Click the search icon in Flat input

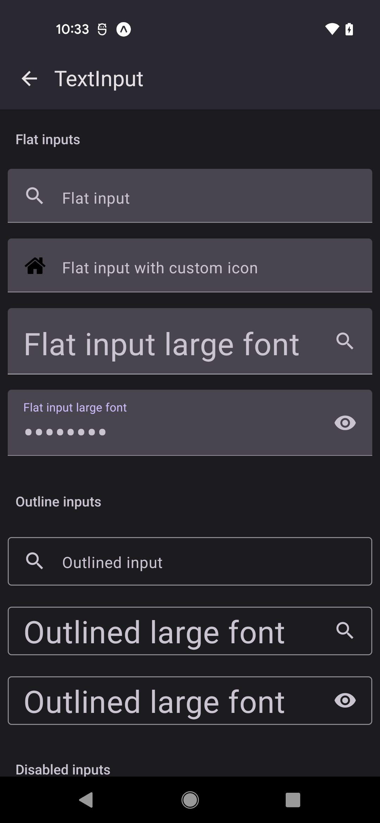click(x=34, y=196)
